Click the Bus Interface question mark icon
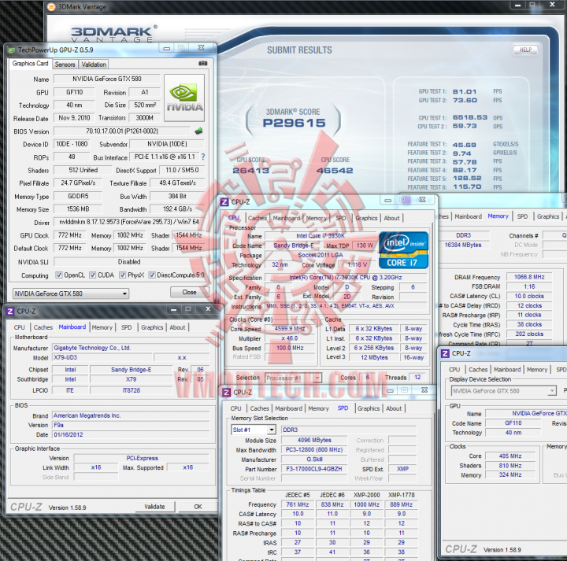The image size is (567, 561). click(x=203, y=157)
